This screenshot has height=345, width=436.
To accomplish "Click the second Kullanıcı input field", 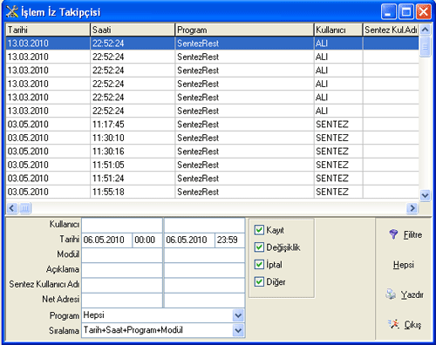I will (204, 225).
